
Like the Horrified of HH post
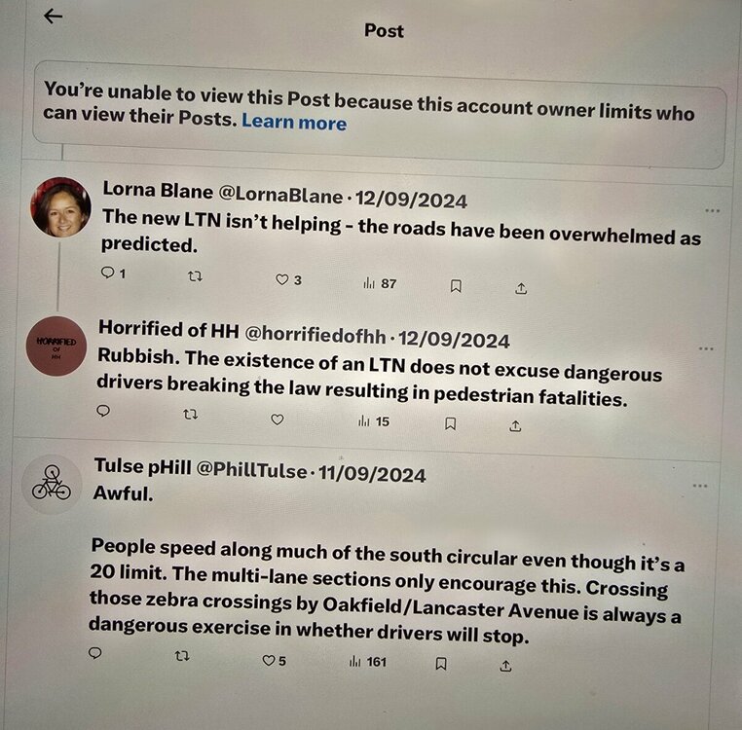278,420
